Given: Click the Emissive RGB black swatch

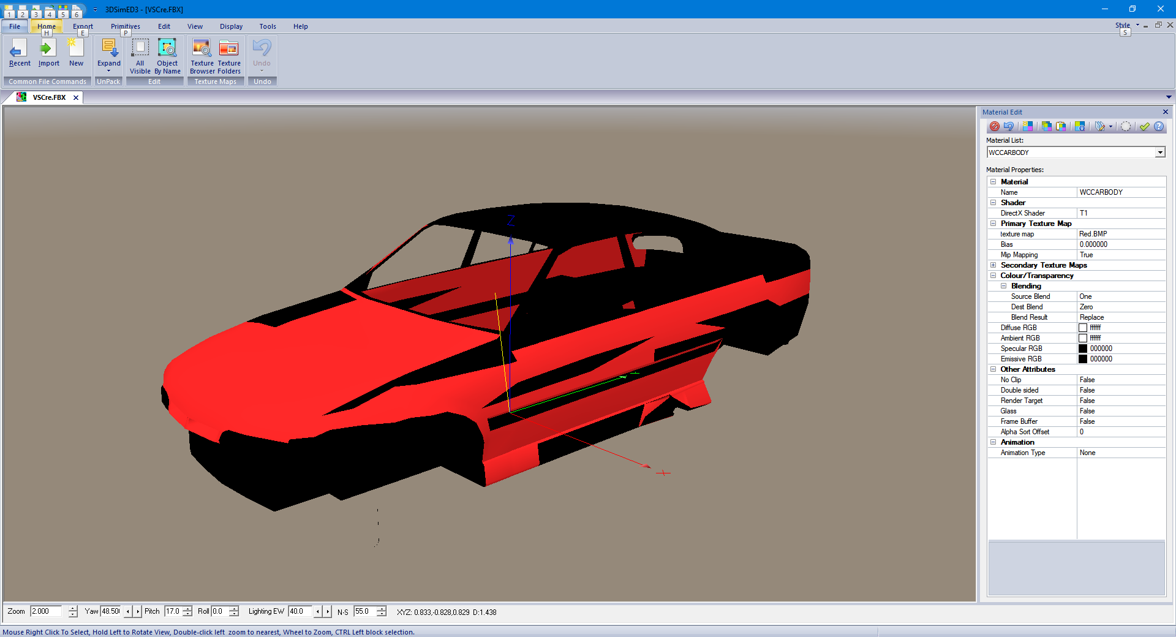Looking at the screenshot, I should point(1083,359).
